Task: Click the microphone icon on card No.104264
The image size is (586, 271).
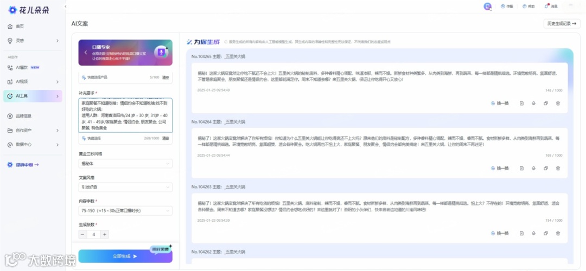Action: point(533,169)
